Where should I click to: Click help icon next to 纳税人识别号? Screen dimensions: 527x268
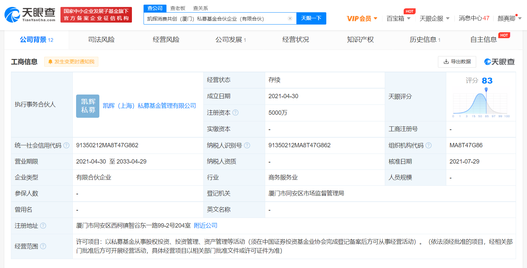247,145
